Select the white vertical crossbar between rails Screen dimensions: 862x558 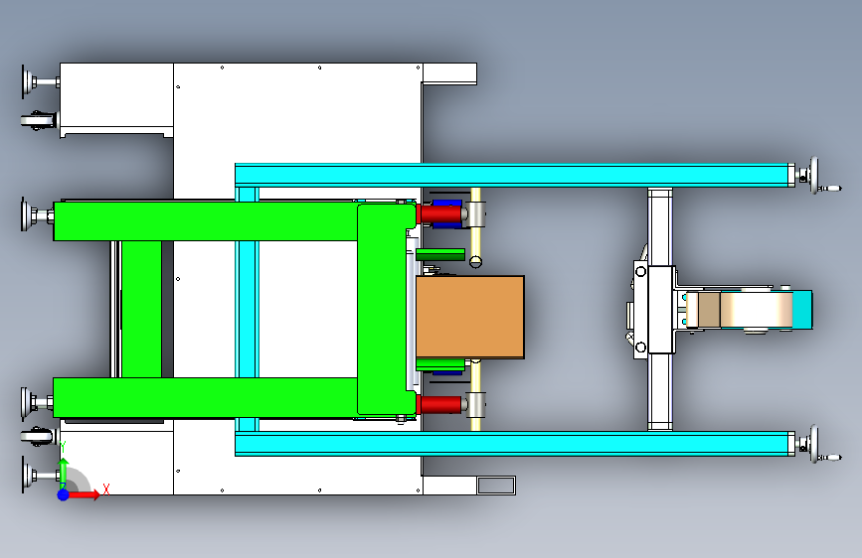tap(660, 309)
